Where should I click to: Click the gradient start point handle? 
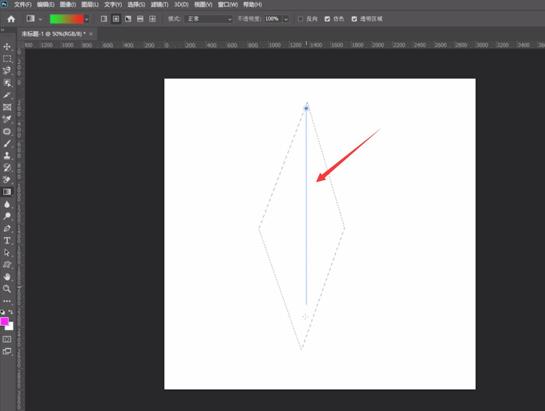coord(306,108)
